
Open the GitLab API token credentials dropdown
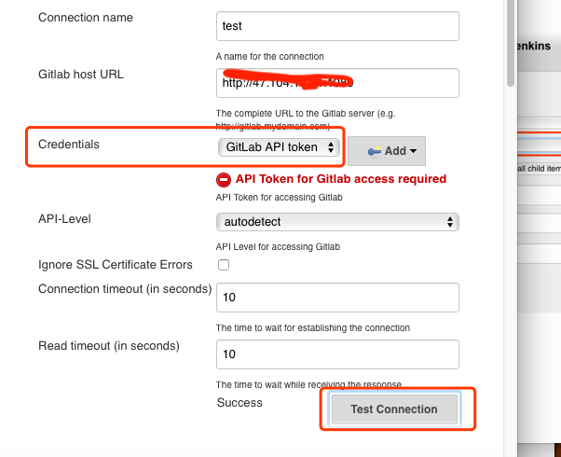280,147
